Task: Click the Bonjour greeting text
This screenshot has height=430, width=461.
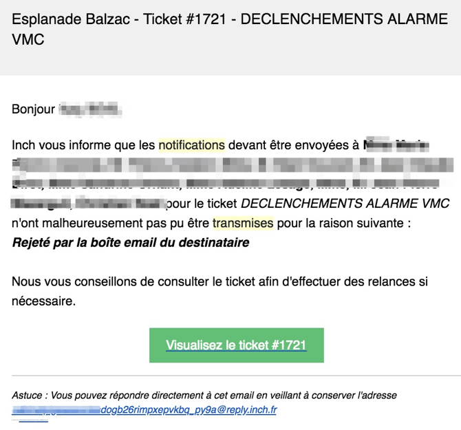Action: pyautogui.click(x=33, y=109)
